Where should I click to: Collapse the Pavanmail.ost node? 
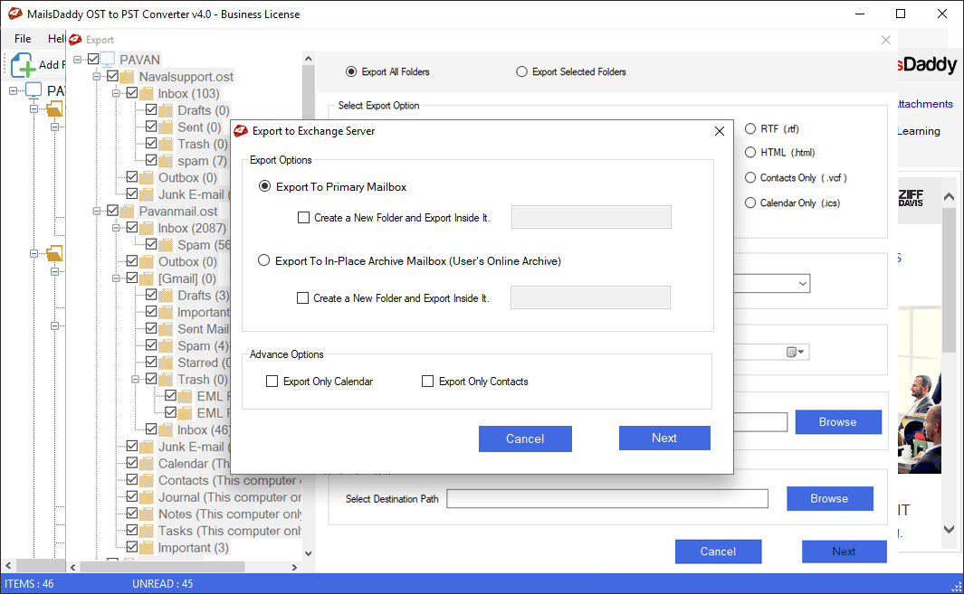coord(97,212)
